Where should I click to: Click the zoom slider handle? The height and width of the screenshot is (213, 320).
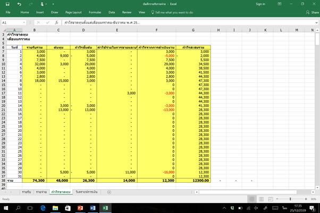(290, 199)
